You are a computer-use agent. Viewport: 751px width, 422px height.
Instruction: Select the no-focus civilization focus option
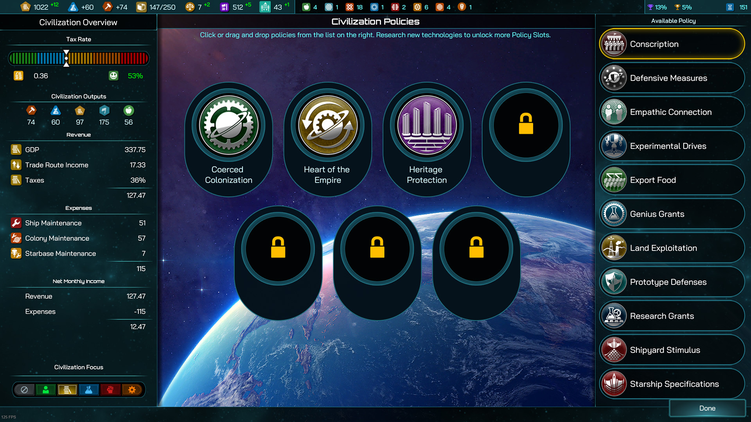click(x=24, y=390)
